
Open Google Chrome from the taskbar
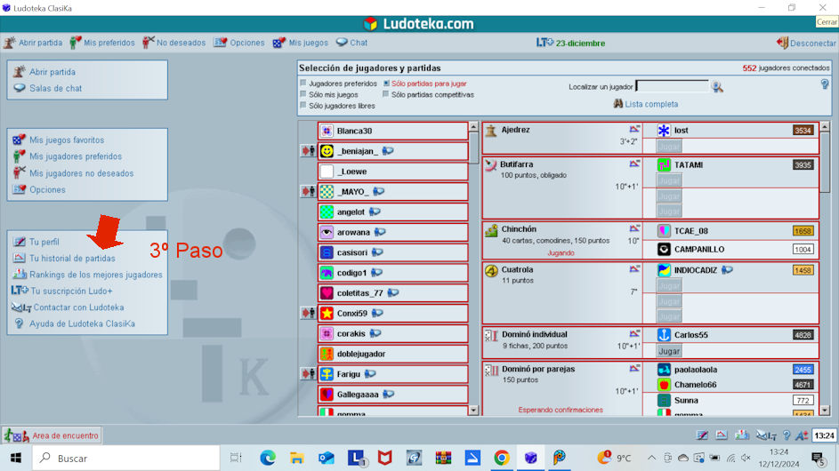502,459
